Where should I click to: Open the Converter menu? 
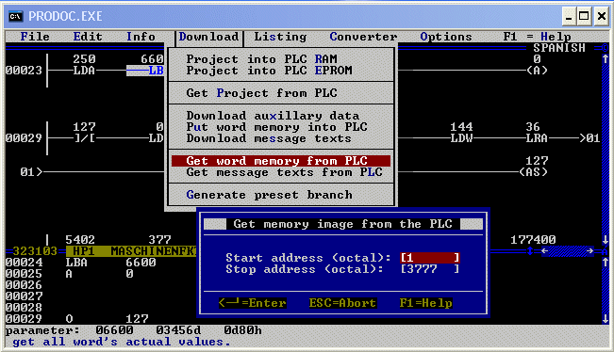[x=363, y=37]
